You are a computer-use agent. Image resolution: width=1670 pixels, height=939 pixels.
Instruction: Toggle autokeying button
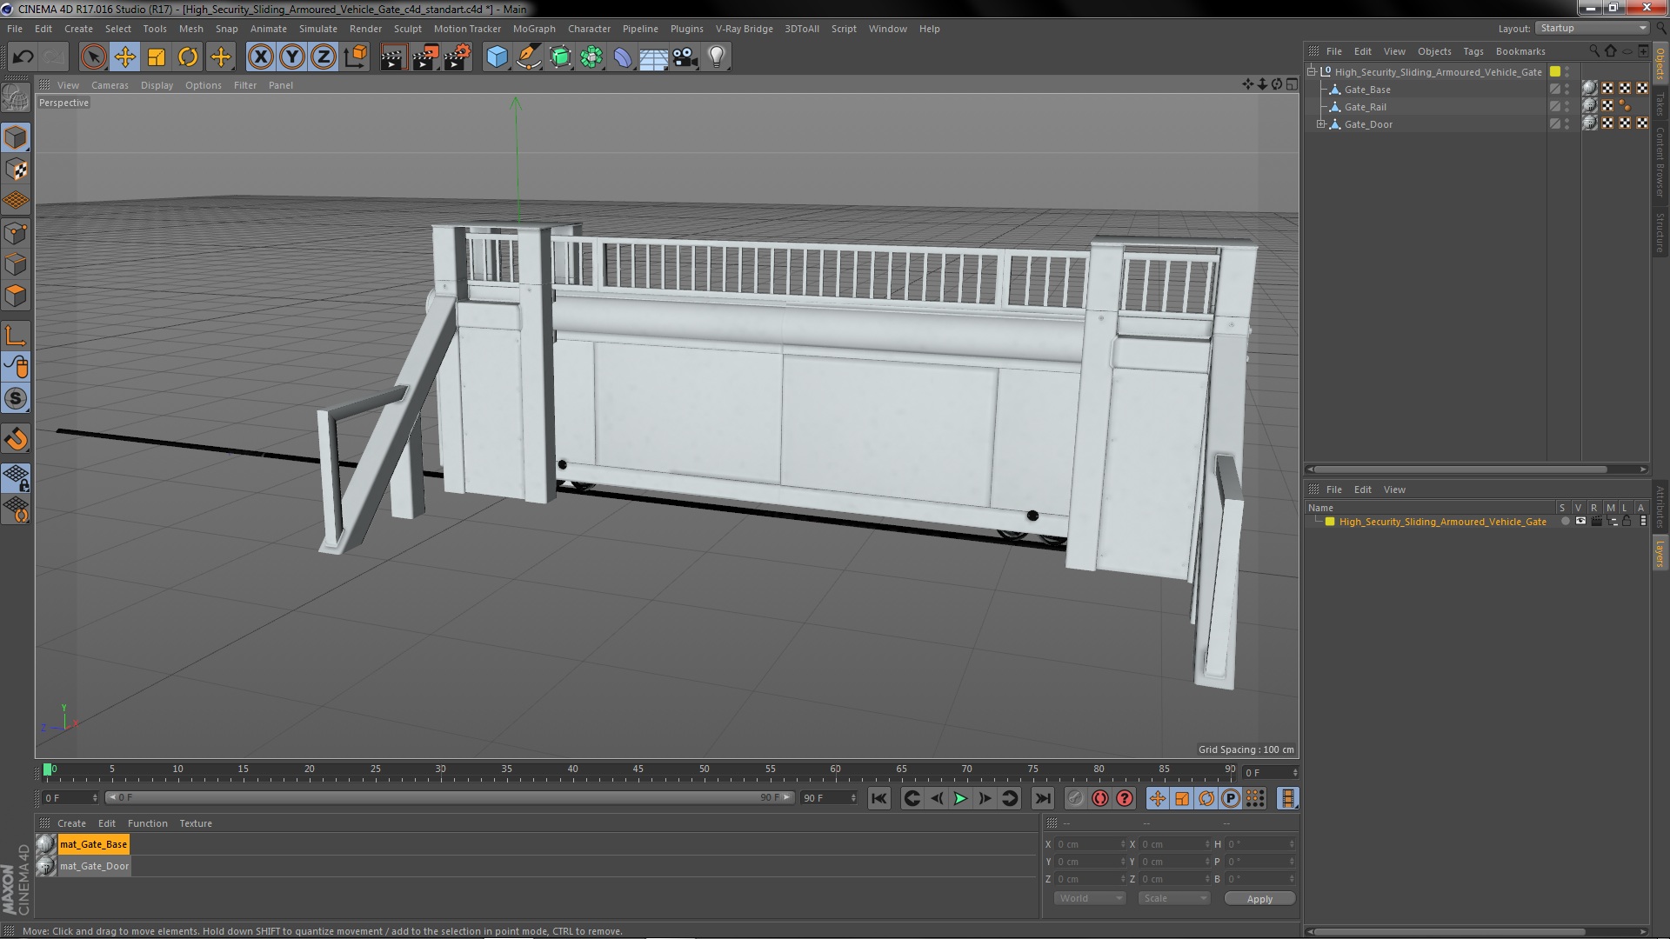click(x=1100, y=798)
